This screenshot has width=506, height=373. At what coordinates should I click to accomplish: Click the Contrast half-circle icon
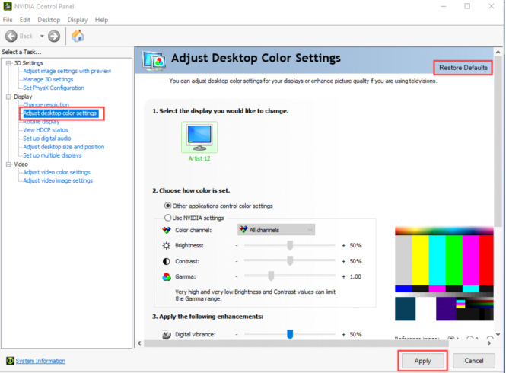tap(166, 261)
